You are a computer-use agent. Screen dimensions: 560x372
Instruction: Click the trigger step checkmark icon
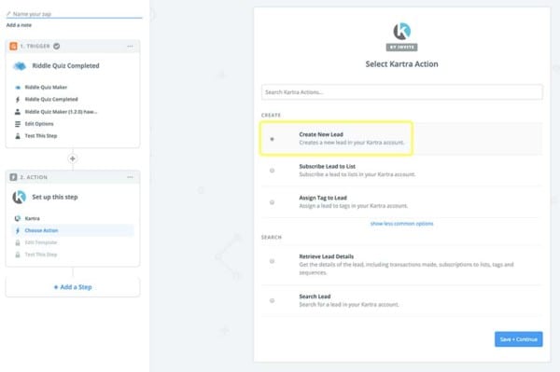point(56,46)
